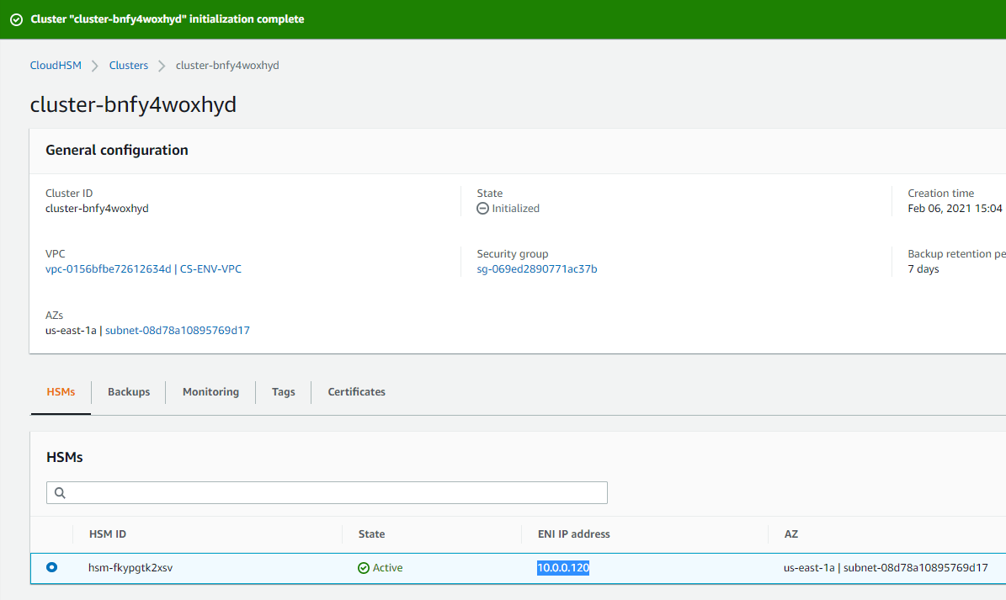Open subnet-08d78a10895769d17 under AZs

(x=177, y=330)
